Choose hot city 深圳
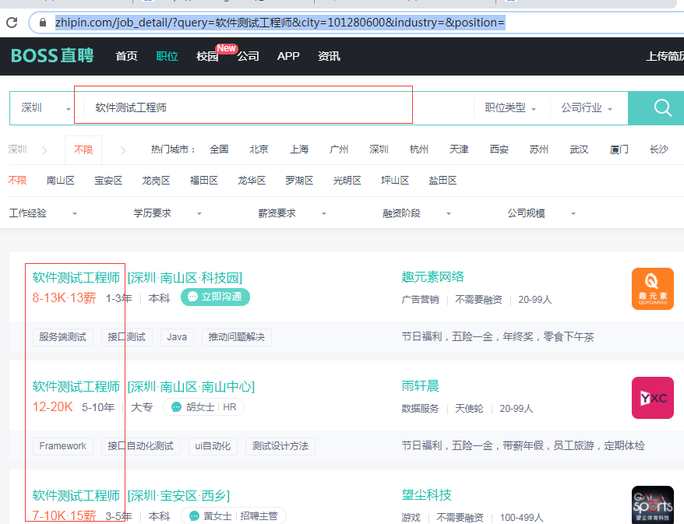 [x=379, y=149]
